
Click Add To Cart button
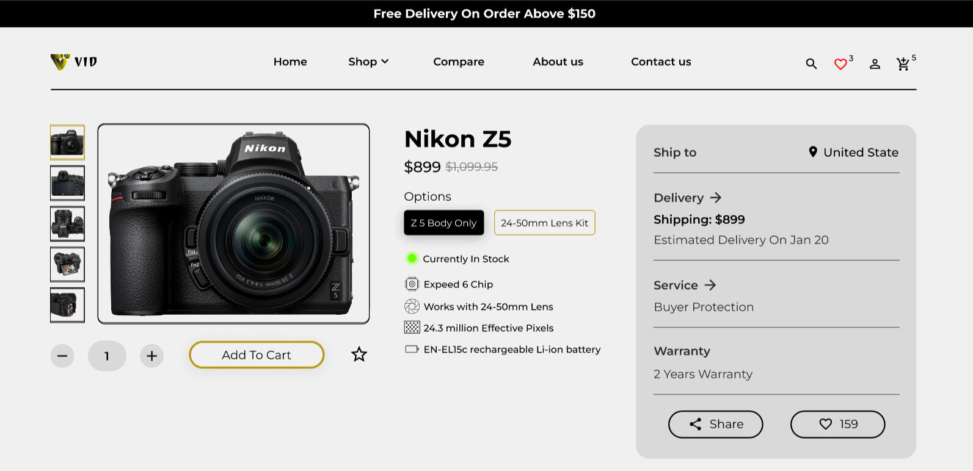coord(257,355)
